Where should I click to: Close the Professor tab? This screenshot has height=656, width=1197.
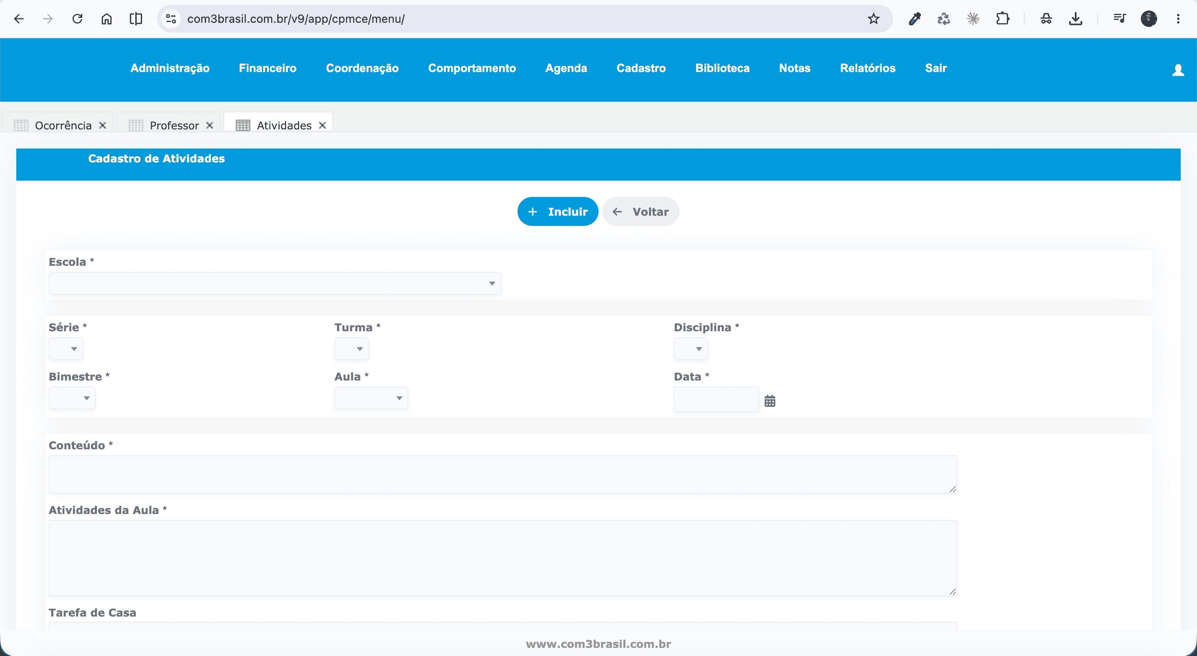210,125
